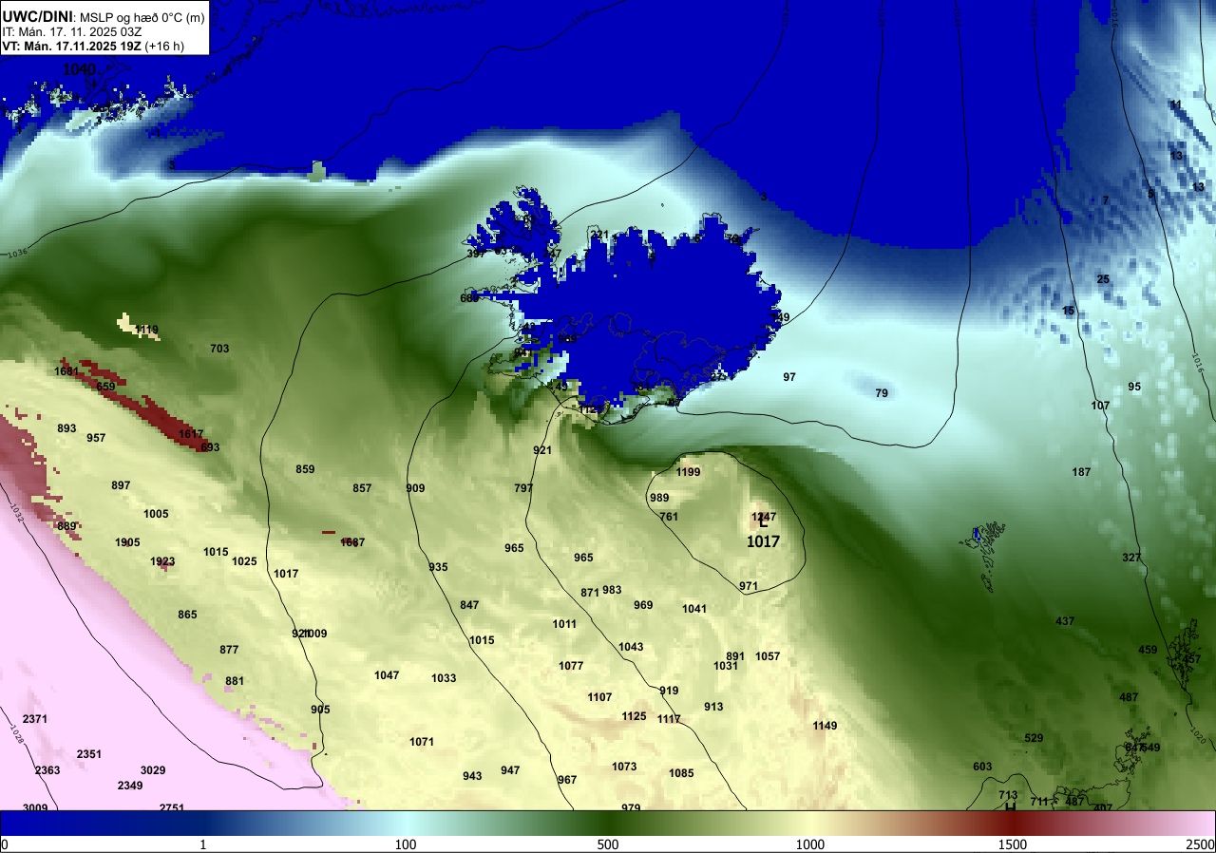Click the dark green colorbar segment at 500
The width and height of the screenshot is (1216, 853).
tap(608, 824)
